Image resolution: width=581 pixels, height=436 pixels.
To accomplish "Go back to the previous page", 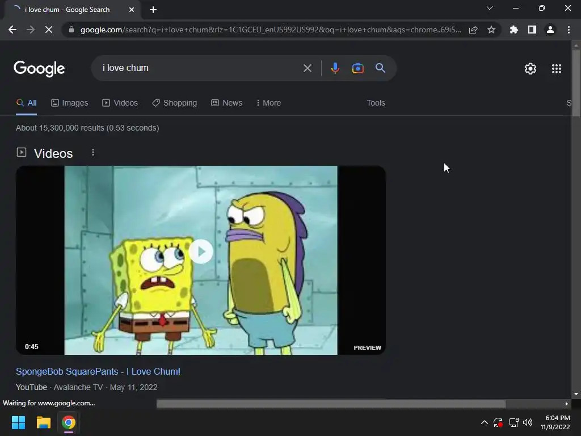I will [x=12, y=30].
